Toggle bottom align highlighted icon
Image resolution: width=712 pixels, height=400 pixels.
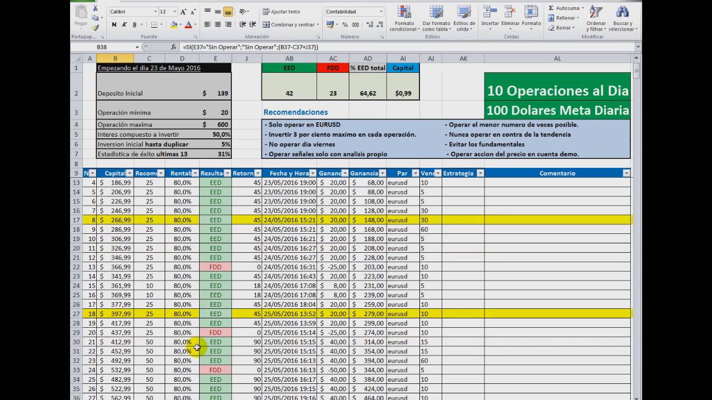[x=228, y=11]
